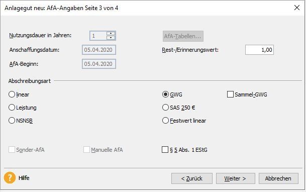The image size is (306, 192).
Task: Click the orange Hilfe question mark icon
Action: click(10, 178)
